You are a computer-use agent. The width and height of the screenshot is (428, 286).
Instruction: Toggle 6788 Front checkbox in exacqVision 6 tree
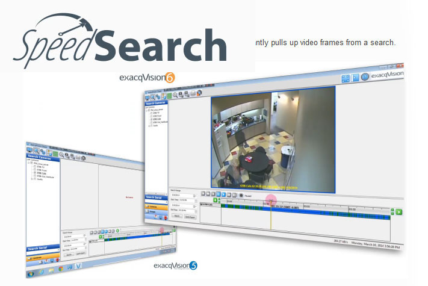[152, 116]
